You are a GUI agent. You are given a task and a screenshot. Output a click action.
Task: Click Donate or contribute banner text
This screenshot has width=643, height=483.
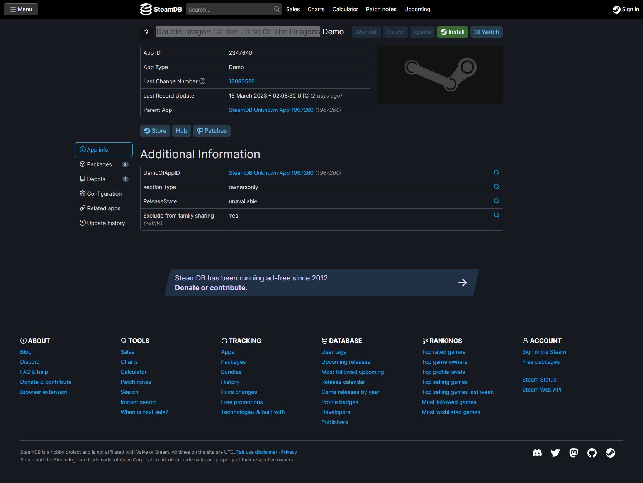[x=211, y=288]
